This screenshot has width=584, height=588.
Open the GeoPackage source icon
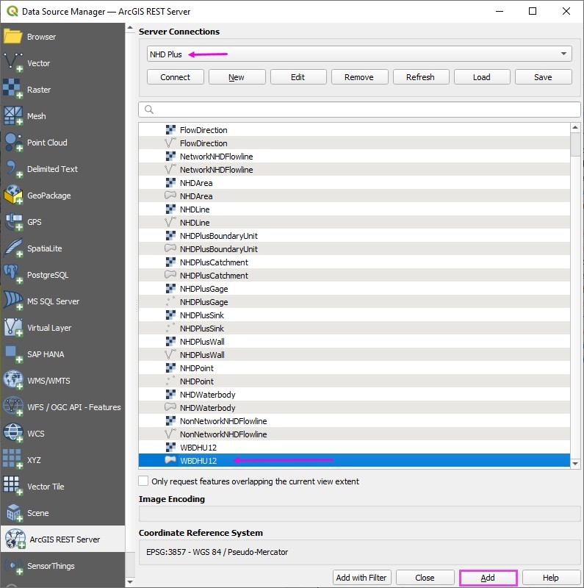[x=13, y=196]
